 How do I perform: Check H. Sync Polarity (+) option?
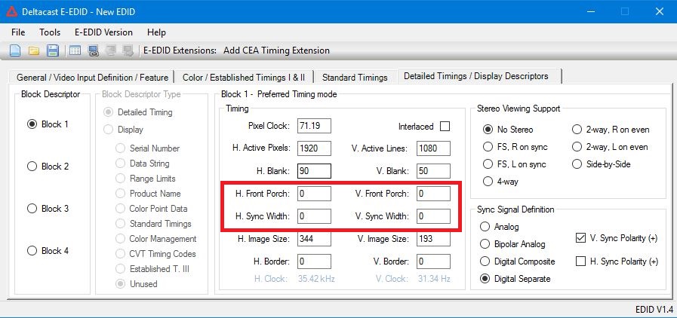pyautogui.click(x=581, y=261)
